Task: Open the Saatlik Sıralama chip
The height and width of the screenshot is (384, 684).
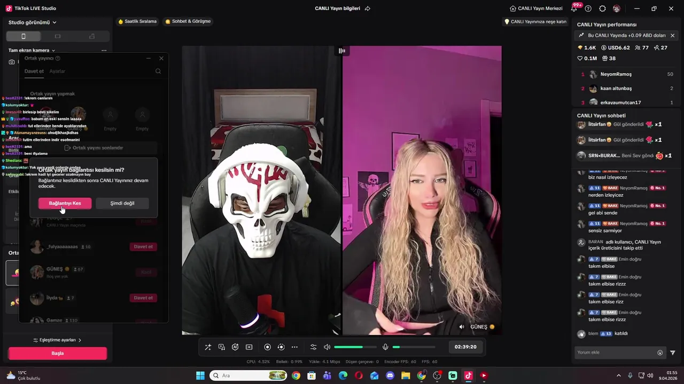Action: pyautogui.click(x=137, y=21)
